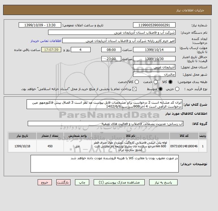Click the ردیف column header

click(x=203, y=136)
